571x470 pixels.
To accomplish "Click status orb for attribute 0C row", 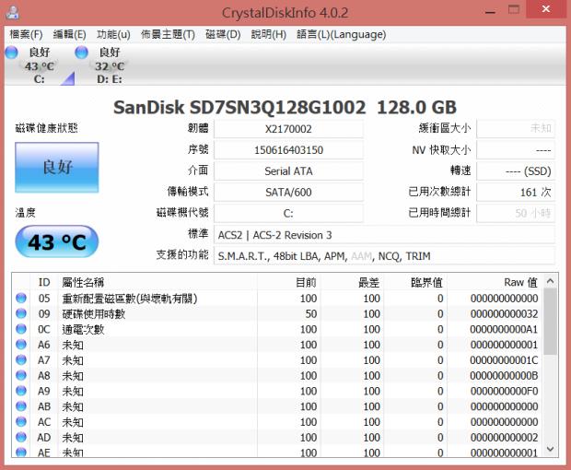I will pyautogui.click(x=21, y=330).
